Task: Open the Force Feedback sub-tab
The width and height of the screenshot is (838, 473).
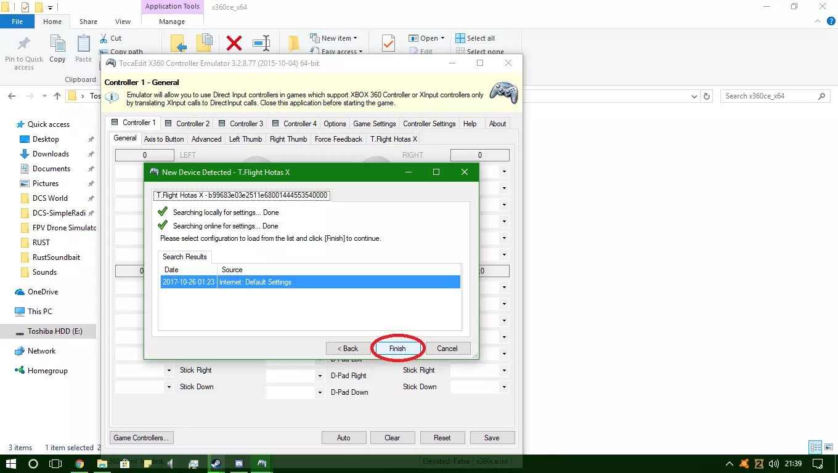Action: click(x=338, y=139)
